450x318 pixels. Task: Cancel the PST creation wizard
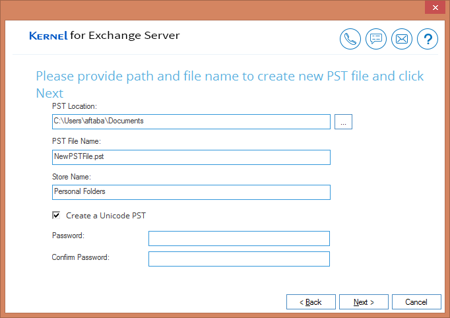pos(416,302)
